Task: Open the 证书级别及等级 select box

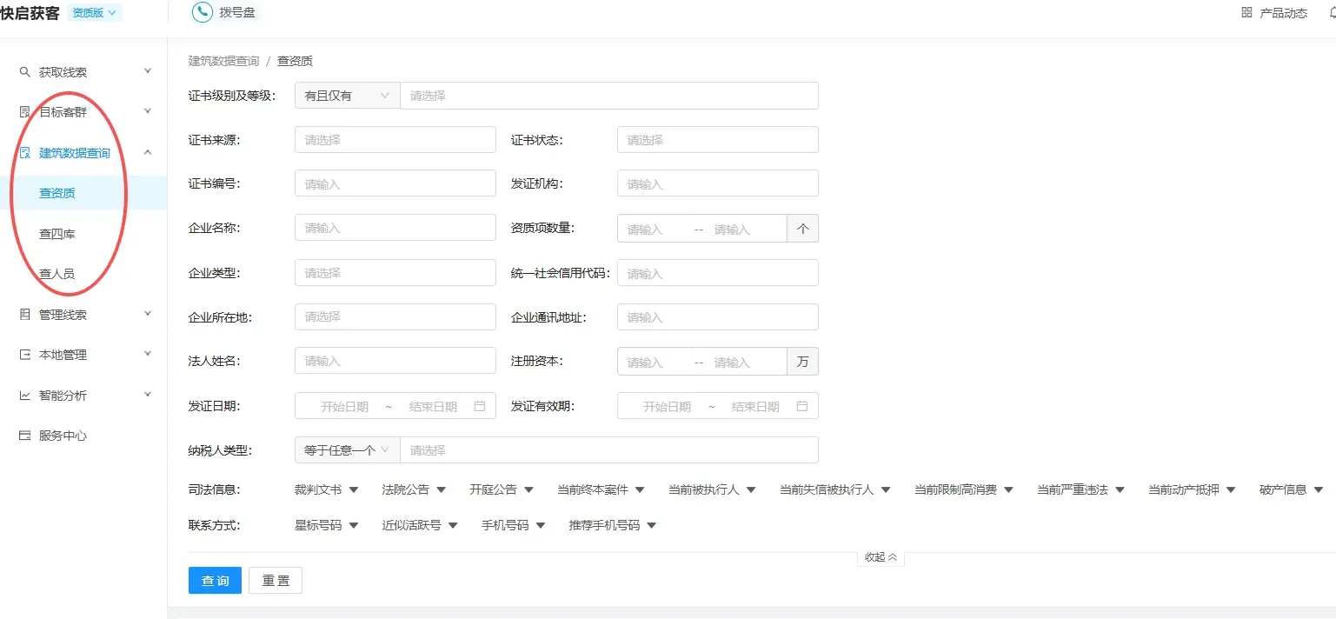Action: (609, 96)
